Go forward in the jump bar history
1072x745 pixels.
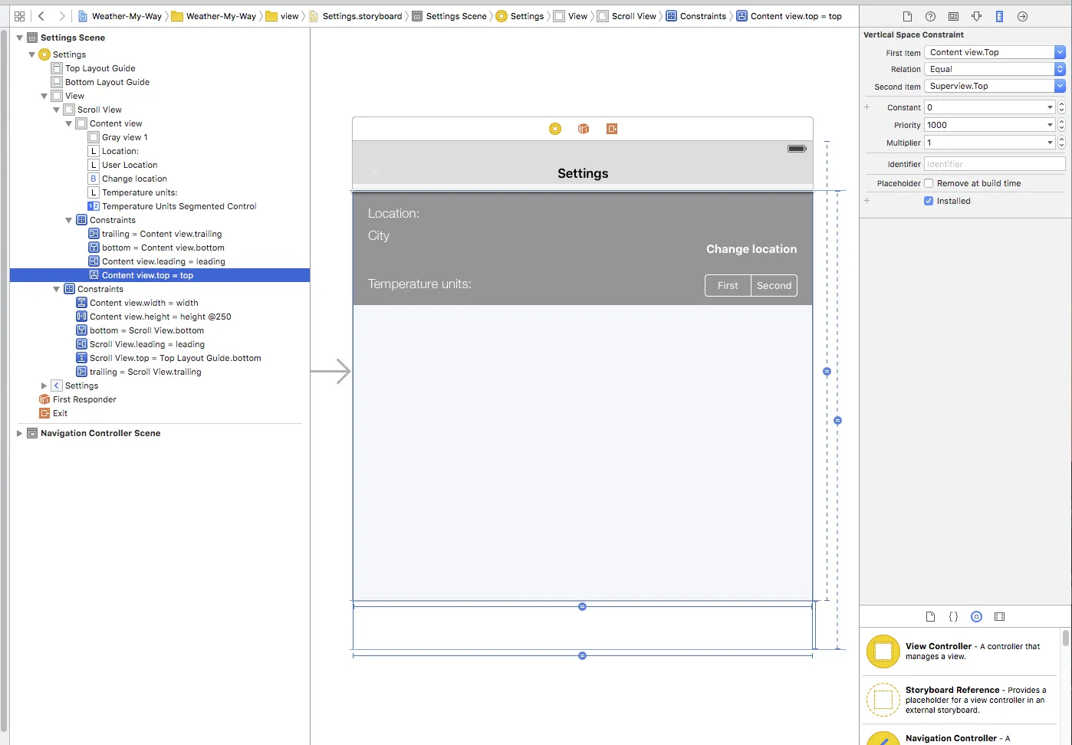[x=62, y=16]
